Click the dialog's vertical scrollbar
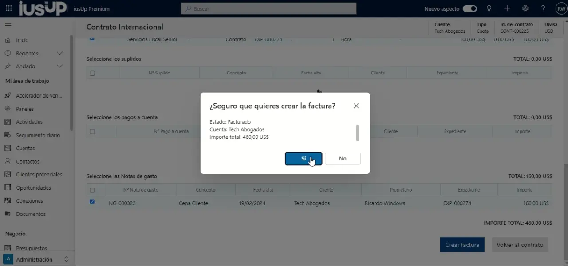Viewport: 568px width, 266px height. (x=357, y=133)
